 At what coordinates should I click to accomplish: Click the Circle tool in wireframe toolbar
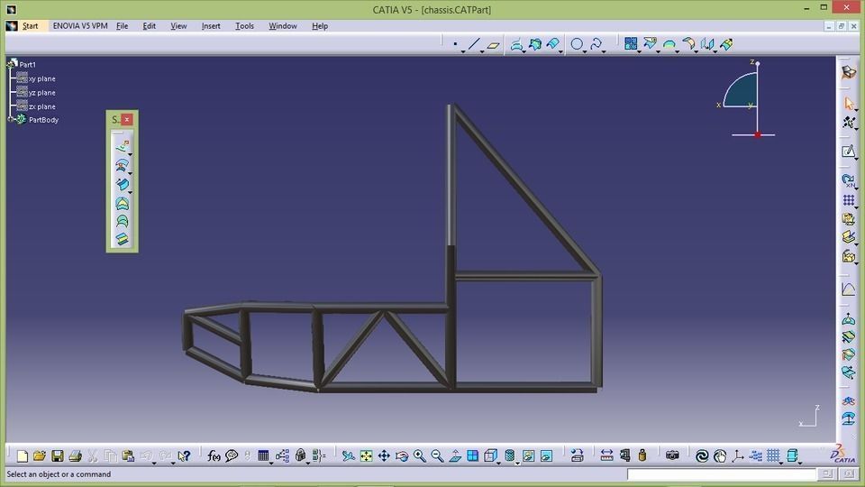(x=577, y=44)
